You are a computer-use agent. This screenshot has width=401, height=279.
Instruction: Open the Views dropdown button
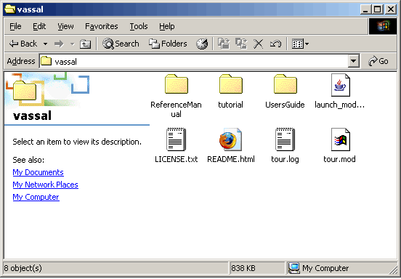click(300, 44)
